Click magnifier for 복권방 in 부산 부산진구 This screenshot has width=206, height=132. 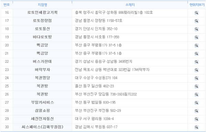tap(196, 95)
